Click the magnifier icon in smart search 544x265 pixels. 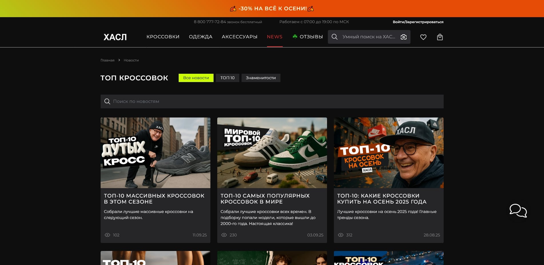click(334, 37)
